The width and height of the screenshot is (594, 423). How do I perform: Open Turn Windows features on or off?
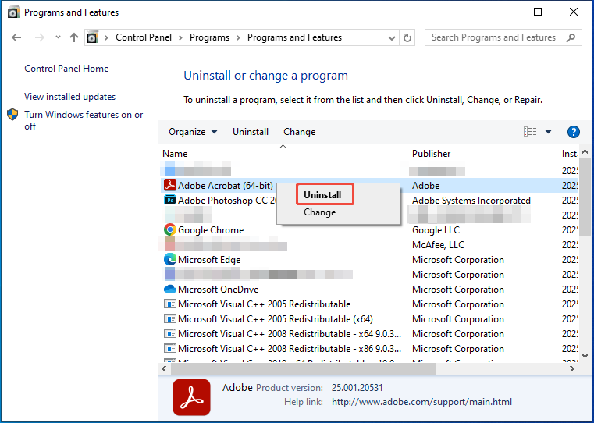(84, 120)
